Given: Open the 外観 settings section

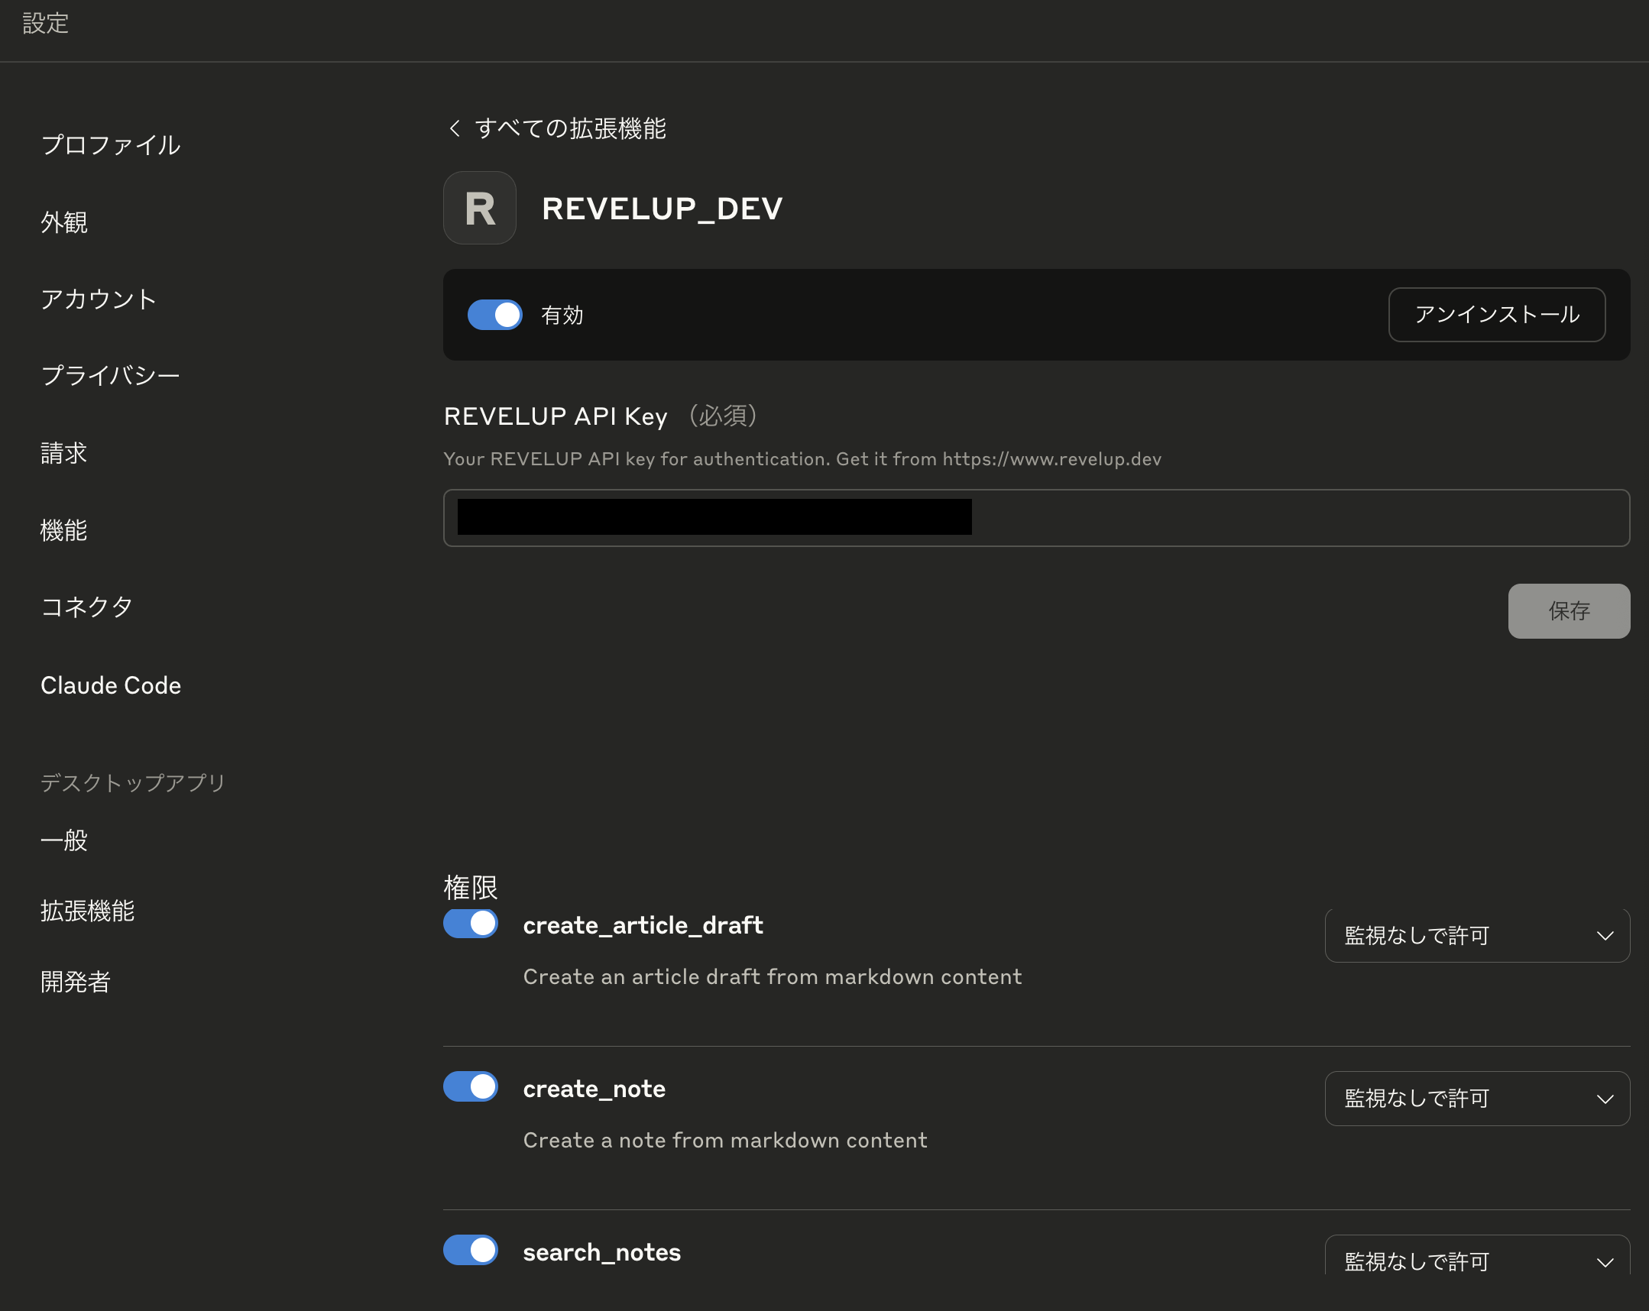Looking at the screenshot, I should [64, 222].
